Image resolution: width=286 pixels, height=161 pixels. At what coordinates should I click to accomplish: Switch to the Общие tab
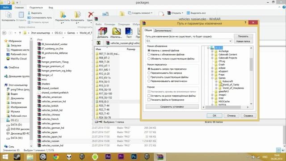(x=148, y=30)
